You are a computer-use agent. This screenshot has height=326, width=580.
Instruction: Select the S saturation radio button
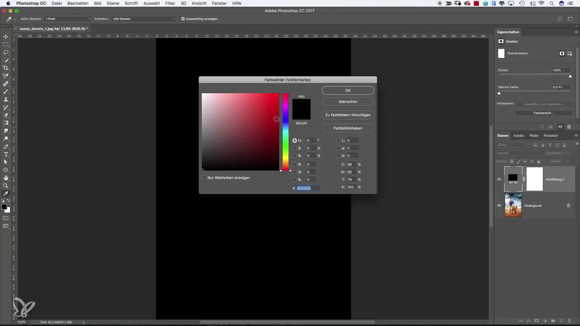295,148
